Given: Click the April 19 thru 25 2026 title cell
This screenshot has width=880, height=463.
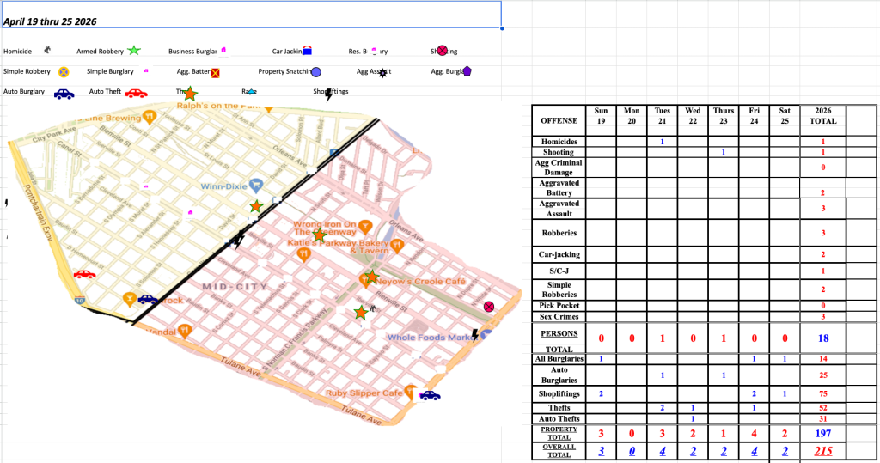Looking at the screenshot, I should coord(251,15).
